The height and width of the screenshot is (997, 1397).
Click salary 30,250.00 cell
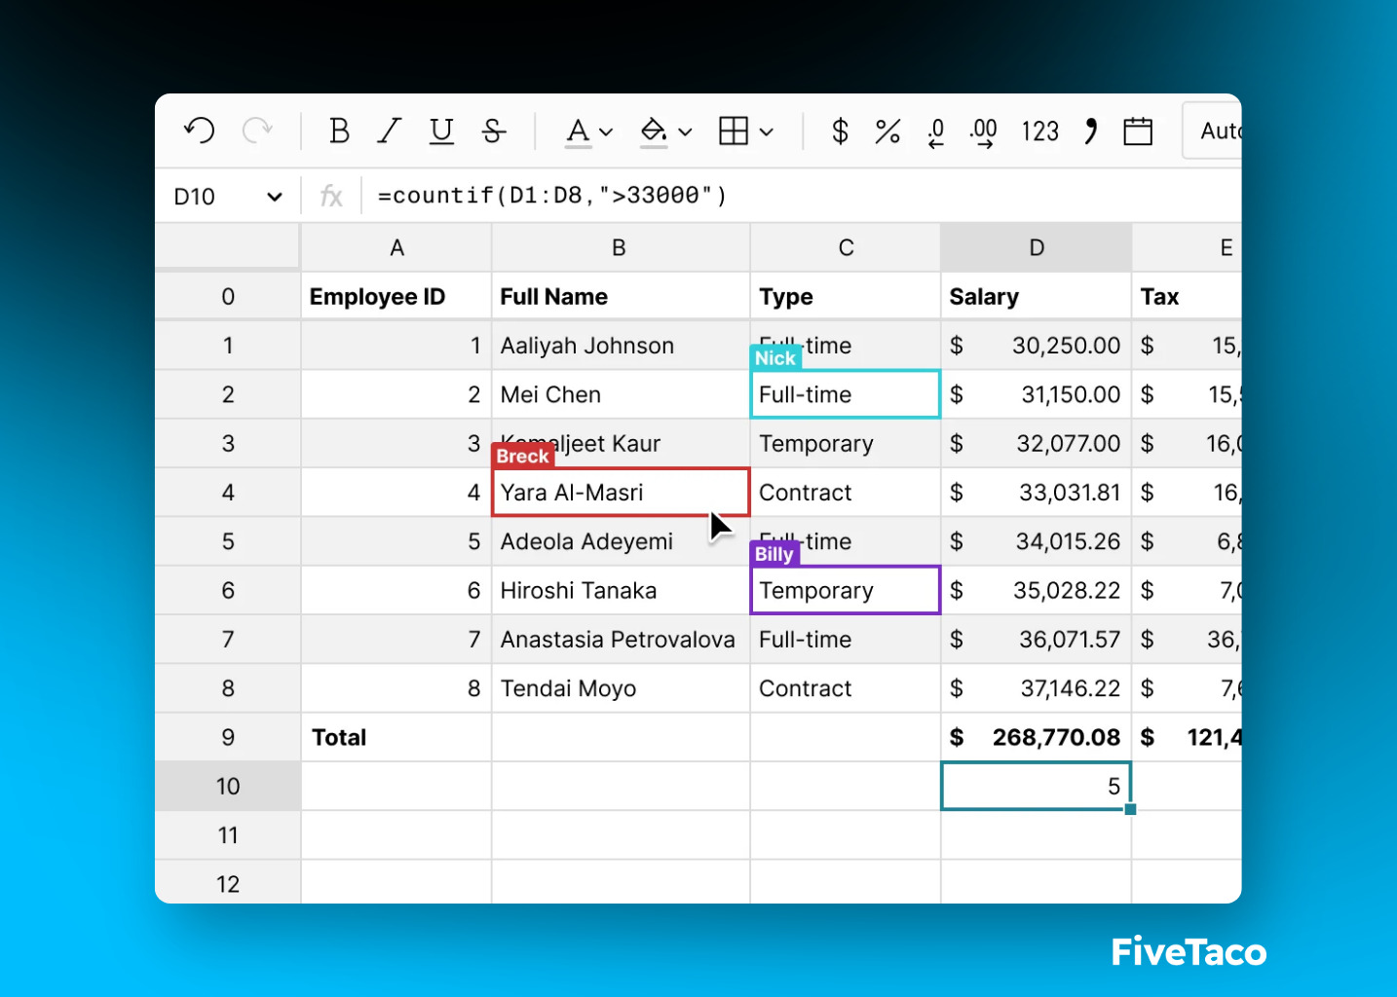[1037, 346]
